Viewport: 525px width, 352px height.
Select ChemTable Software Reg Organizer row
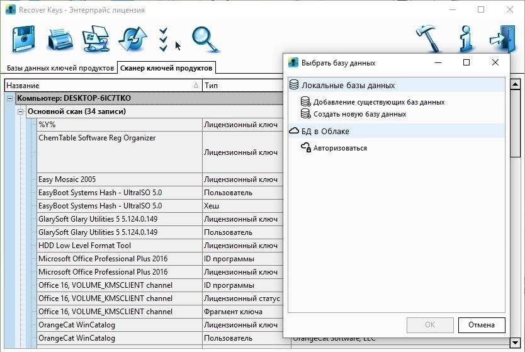(159, 152)
